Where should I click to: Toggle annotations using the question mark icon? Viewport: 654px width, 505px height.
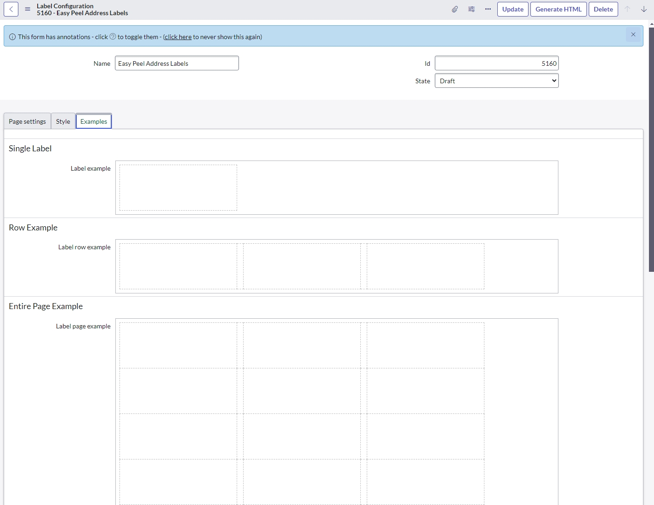(113, 37)
